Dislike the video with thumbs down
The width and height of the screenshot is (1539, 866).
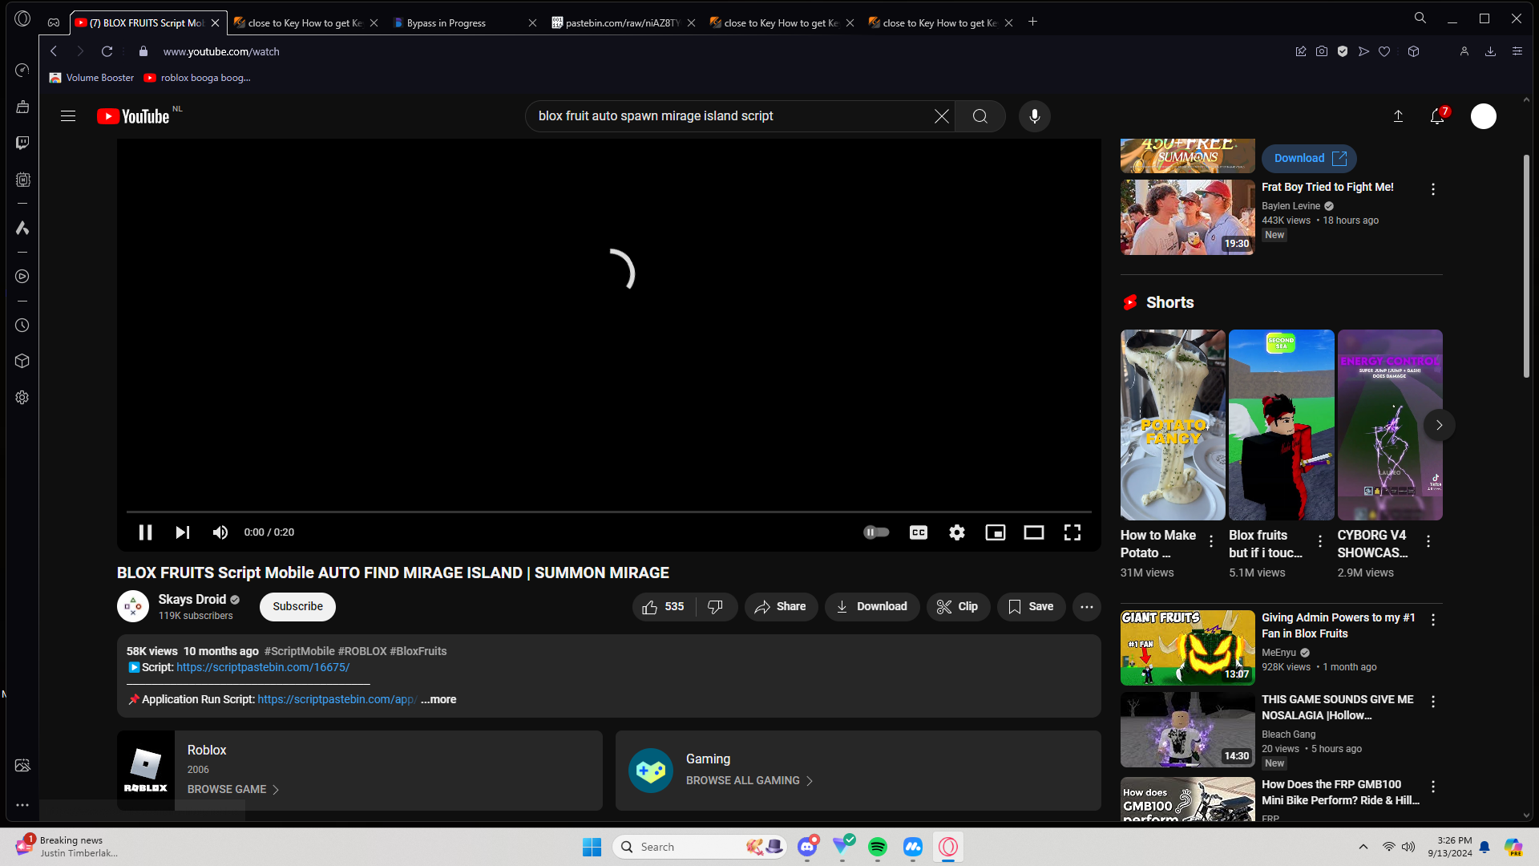[716, 607]
